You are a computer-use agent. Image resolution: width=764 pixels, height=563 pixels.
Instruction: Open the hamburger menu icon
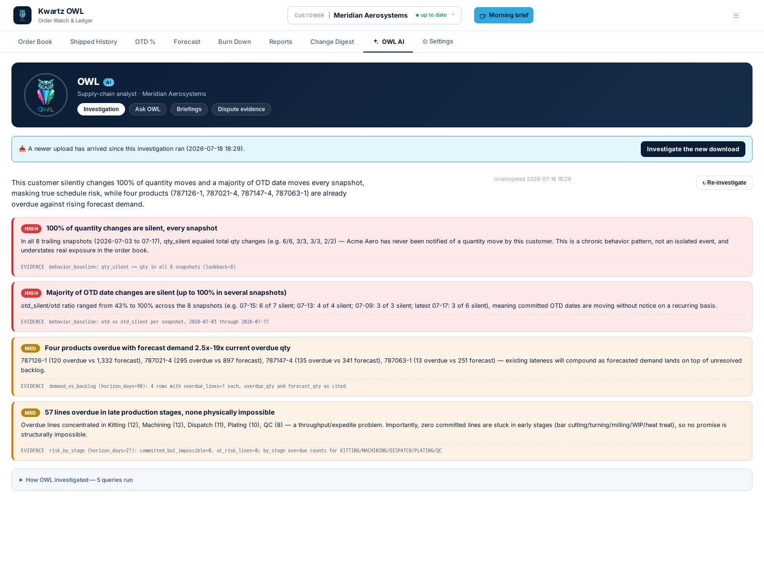(x=736, y=15)
